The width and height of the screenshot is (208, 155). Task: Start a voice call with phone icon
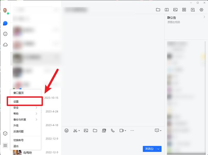(x=113, y=131)
